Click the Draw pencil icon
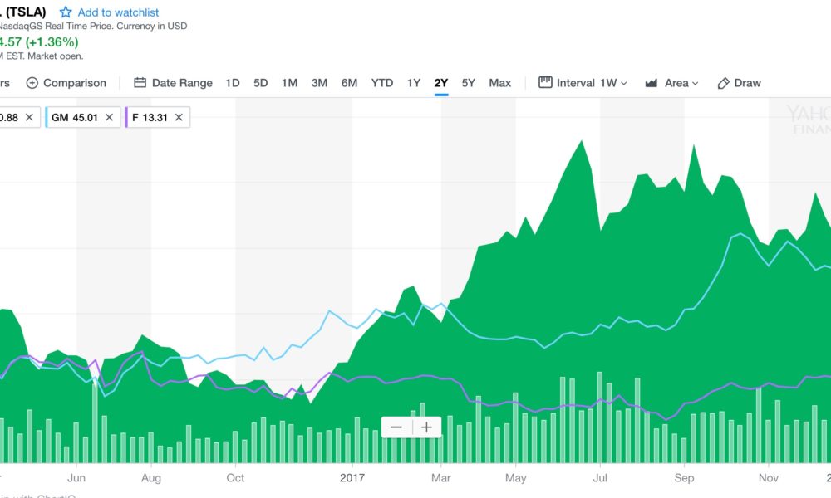831x498 pixels. (x=724, y=83)
